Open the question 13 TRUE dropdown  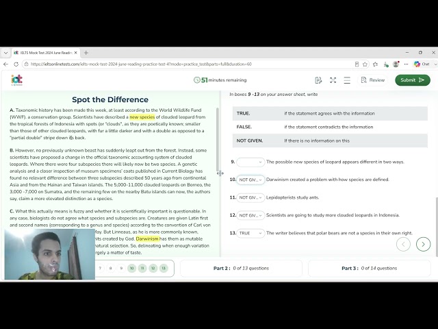[x=250, y=233]
